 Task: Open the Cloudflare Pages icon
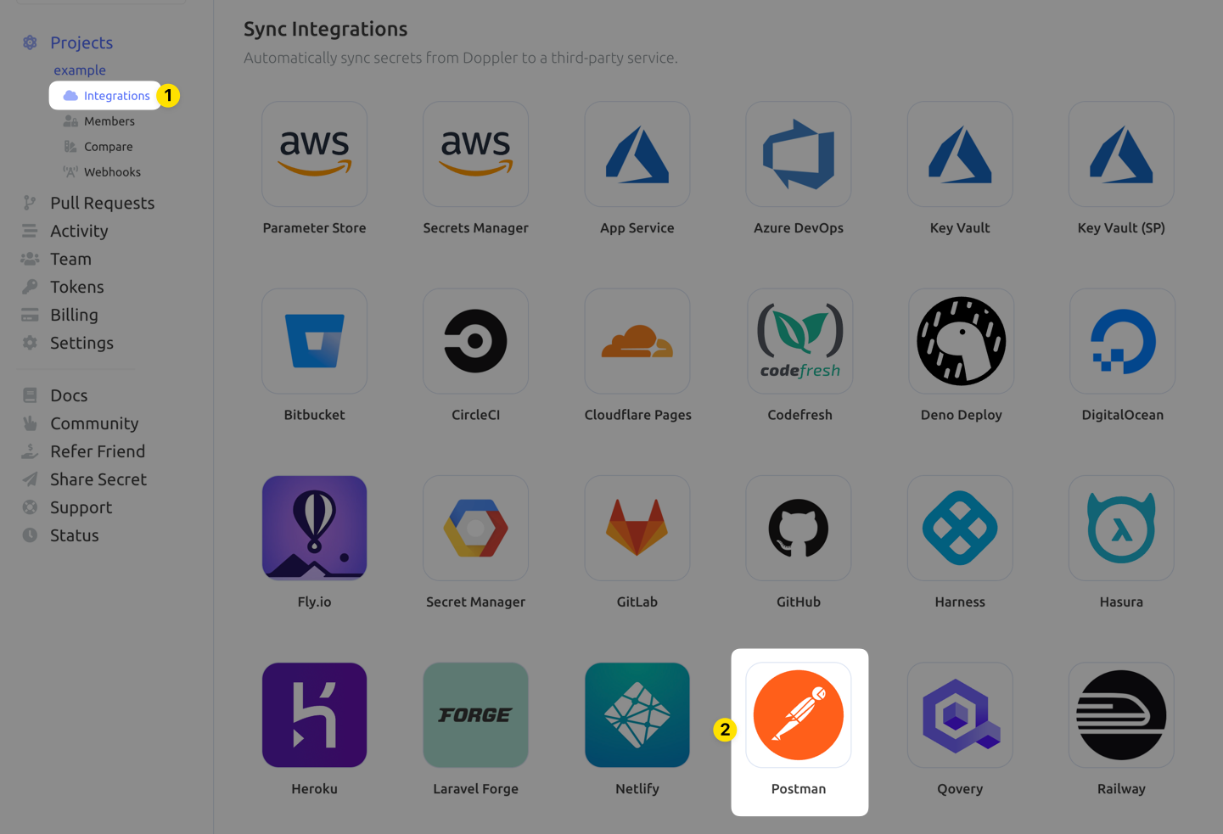click(637, 341)
